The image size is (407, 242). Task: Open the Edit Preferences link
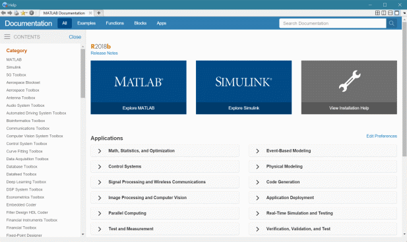(x=381, y=136)
